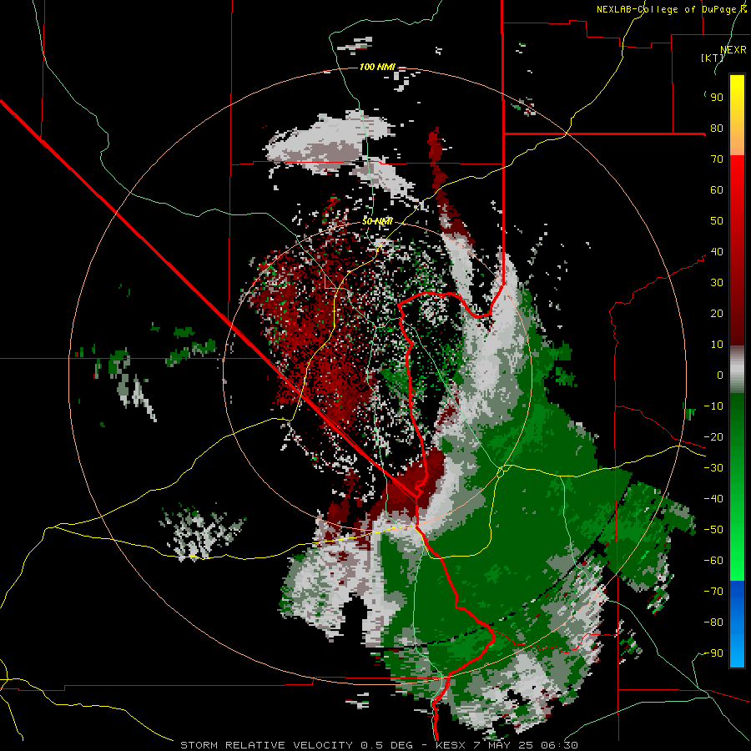Click the positive 30 scale value
The width and height of the screenshot is (751, 751).
pos(717,283)
